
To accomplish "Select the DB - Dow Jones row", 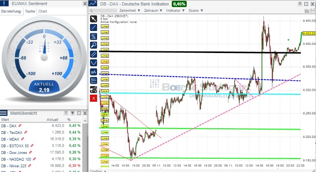I will pyautogui.click(x=41, y=152).
